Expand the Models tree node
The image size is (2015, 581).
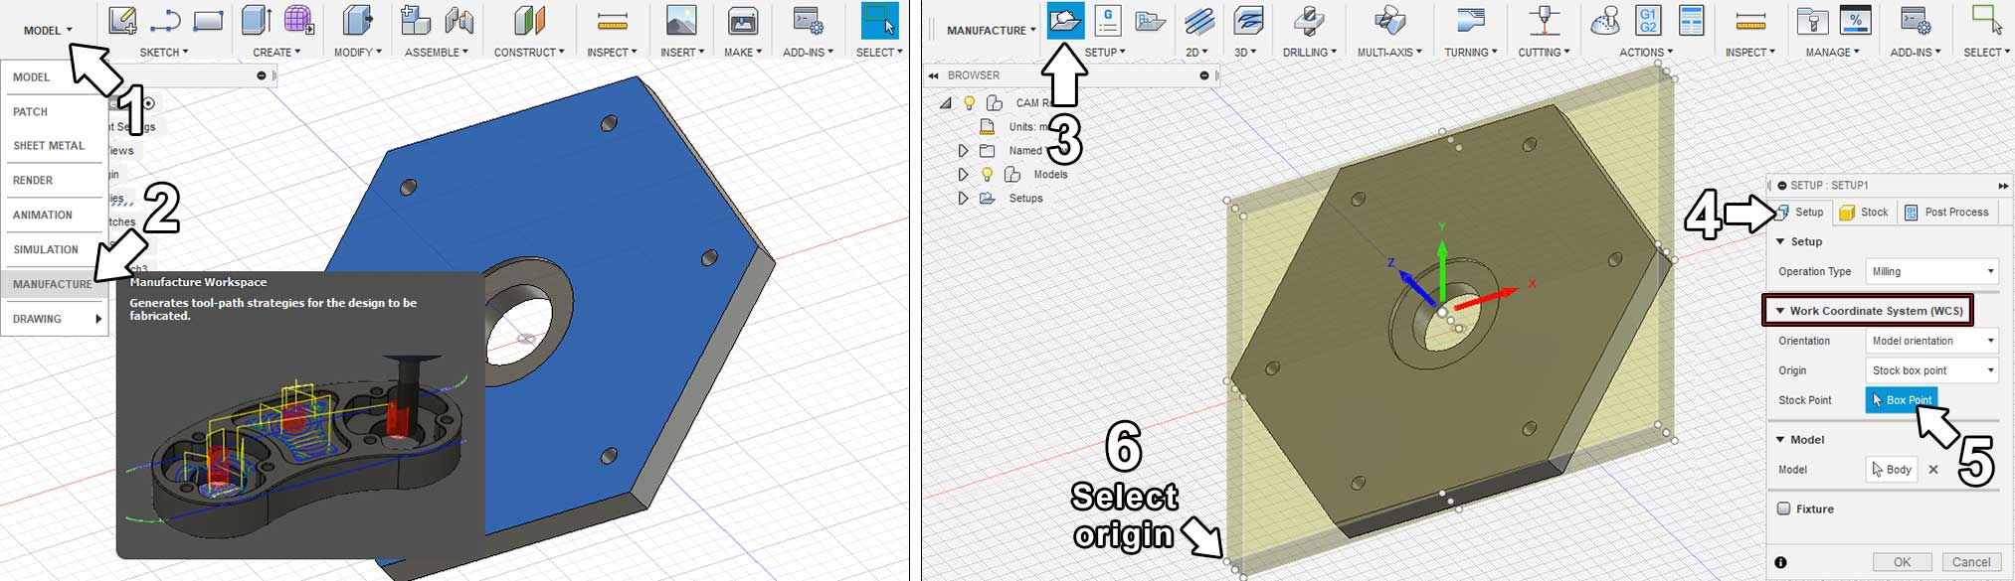[x=963, y=174]
